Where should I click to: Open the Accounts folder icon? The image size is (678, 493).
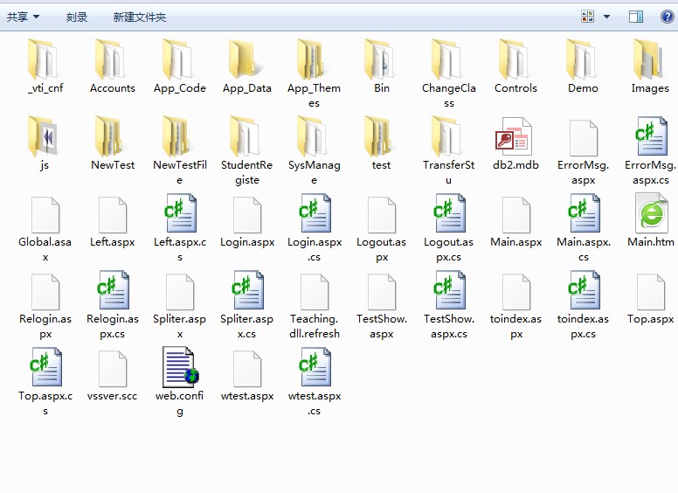pyautogui.click(x=111, y=59)
